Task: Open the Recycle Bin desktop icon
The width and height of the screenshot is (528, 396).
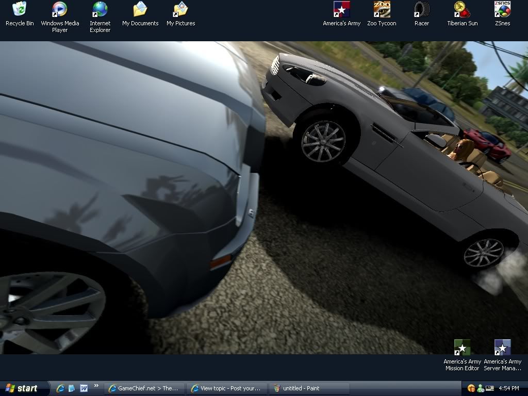Action: coord(20,14)
